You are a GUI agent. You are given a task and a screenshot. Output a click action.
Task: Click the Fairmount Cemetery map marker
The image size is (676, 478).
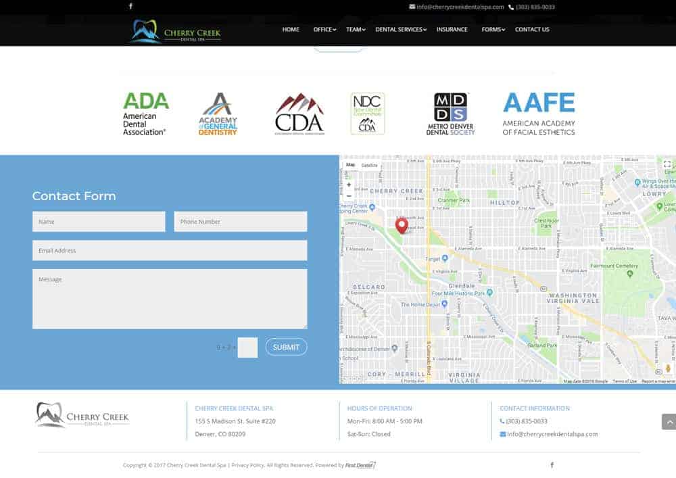pyautogui.click(x=630, y=273)
